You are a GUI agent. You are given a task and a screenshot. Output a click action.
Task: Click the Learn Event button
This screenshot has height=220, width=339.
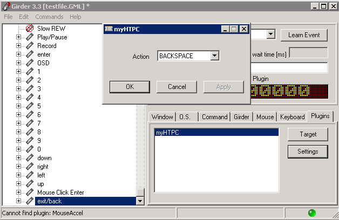click(x=304, y=35)
